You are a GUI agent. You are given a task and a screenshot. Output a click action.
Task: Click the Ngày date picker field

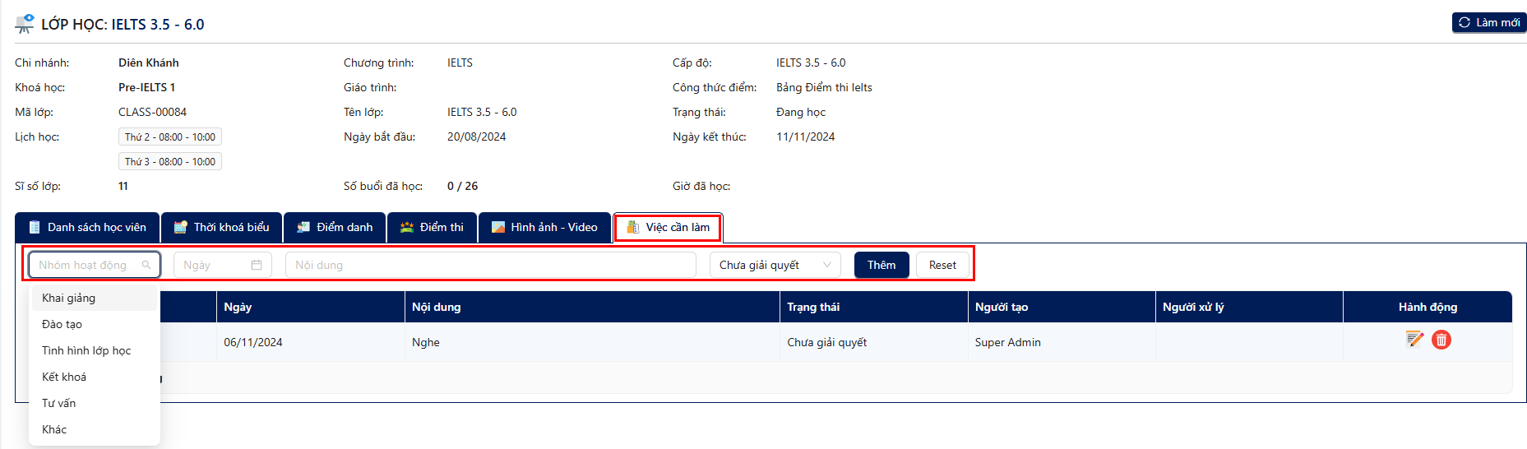[x=223, y=265]
